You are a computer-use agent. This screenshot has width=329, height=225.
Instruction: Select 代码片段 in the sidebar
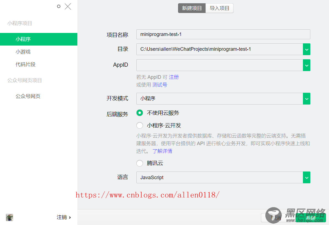[x=26, y=64]
